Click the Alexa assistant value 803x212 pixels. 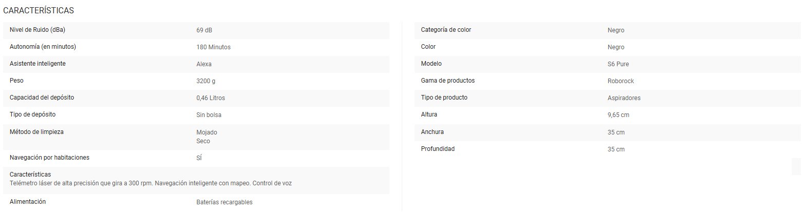pos(204,64)
